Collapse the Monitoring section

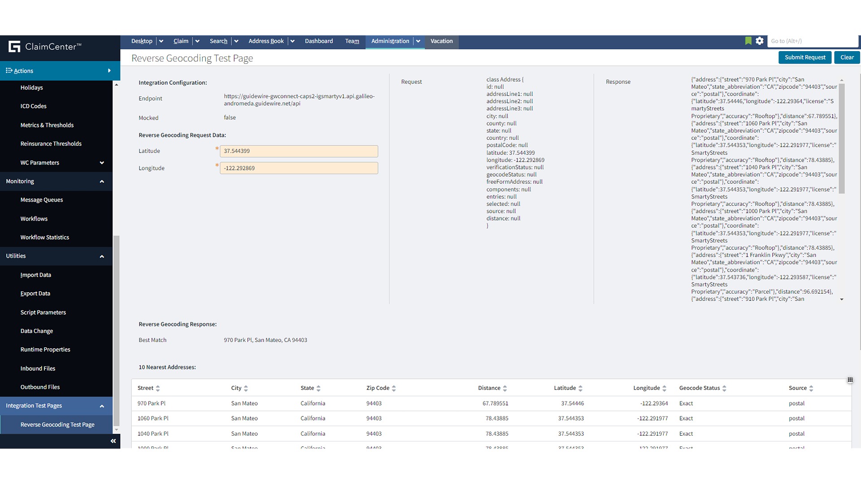coord(102,181)
